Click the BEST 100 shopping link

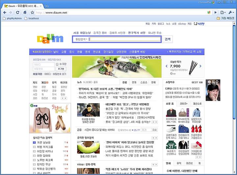coord(197,82)
